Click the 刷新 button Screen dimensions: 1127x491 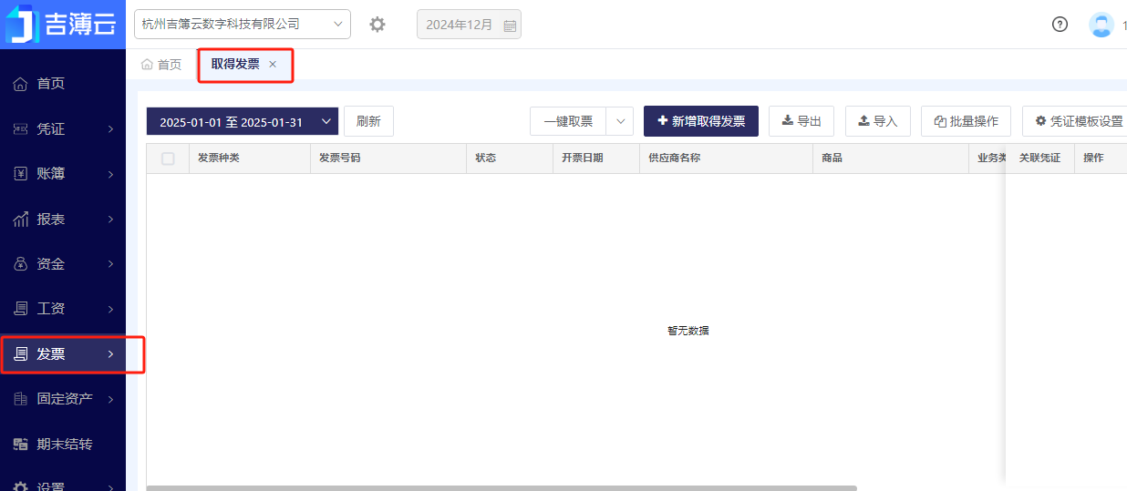point(368,121)
